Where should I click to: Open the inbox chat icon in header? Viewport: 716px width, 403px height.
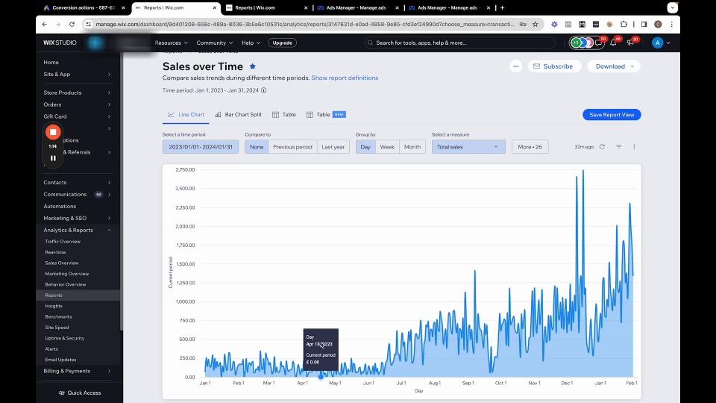(x=599, y=43)
